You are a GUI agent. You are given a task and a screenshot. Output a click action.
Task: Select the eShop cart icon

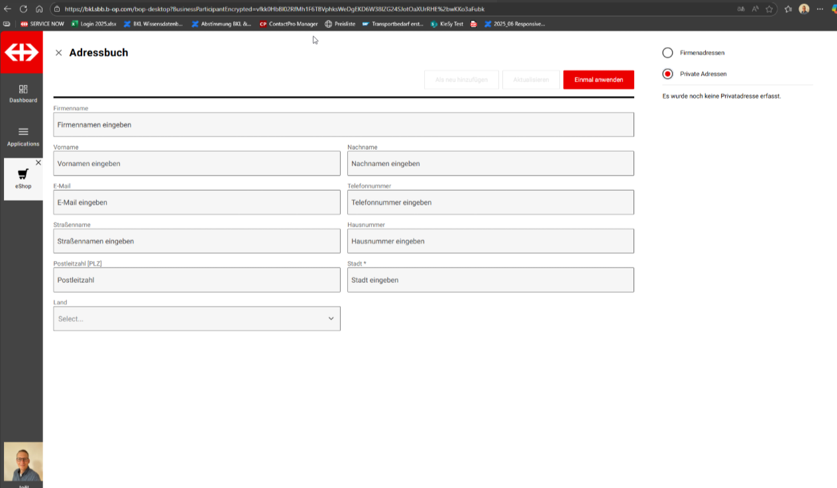pos(23,174)
